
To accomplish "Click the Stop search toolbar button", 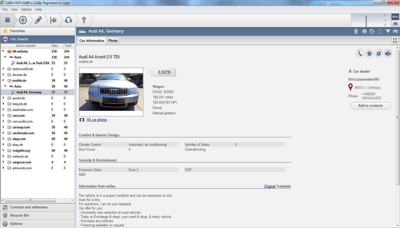I will (8, 20).
